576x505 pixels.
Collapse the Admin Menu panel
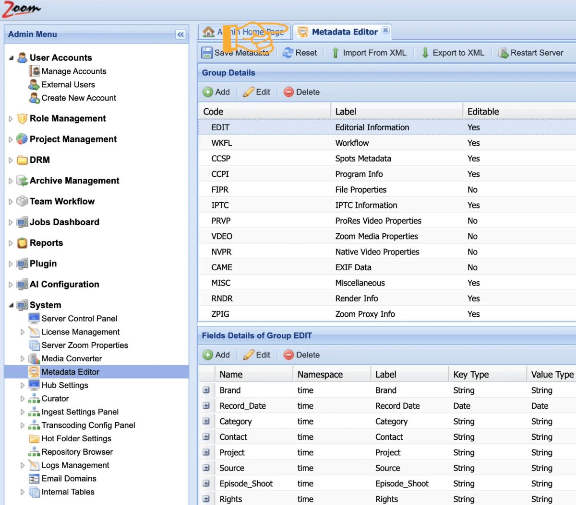[180, 34]
